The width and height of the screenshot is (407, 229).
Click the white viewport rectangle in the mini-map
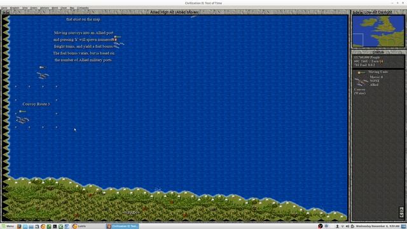357,39
